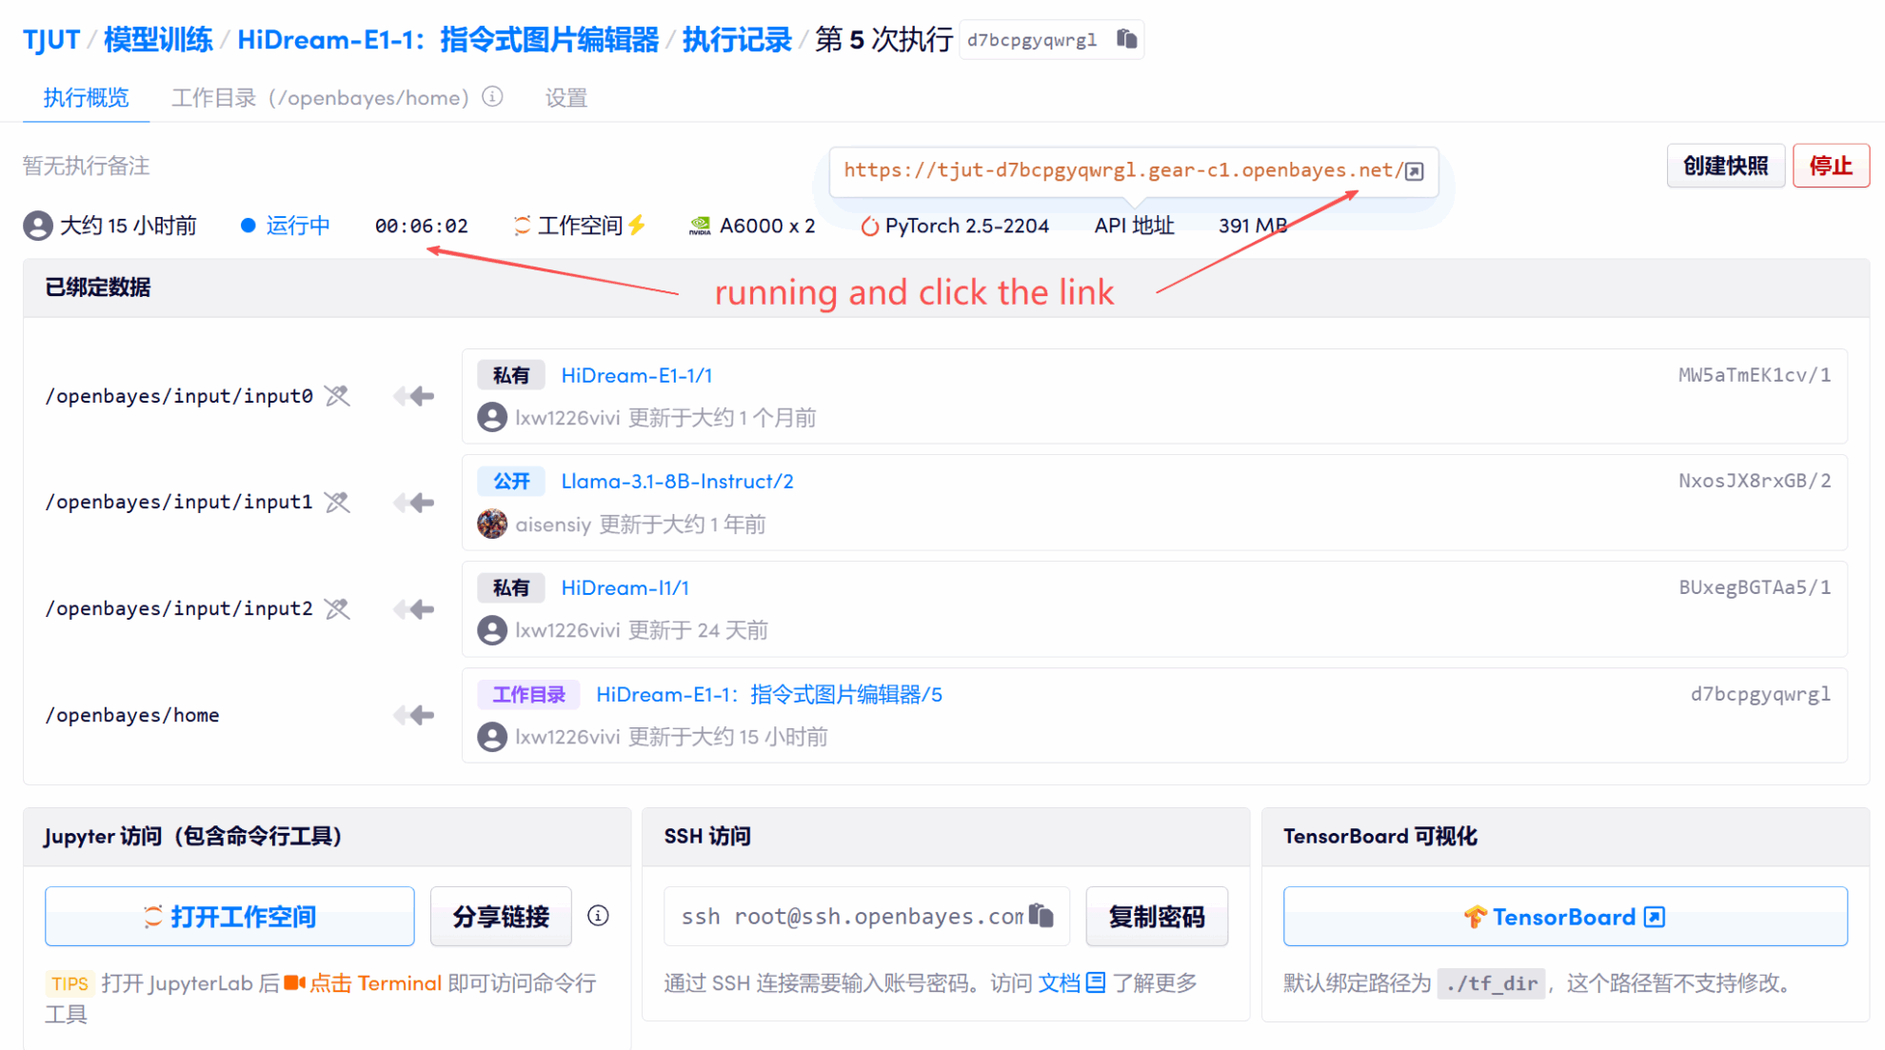Click lxw1226vivi avatar under HiDream-I1/1
Viewport: 1885px width, 1050px height.
[492, 630]
